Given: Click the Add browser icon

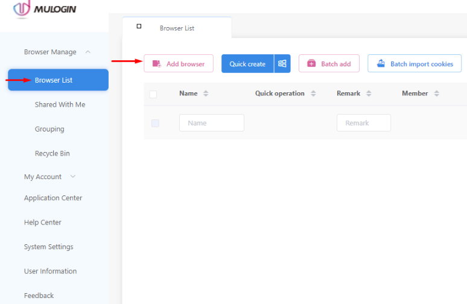Looking at the screenshot, I should pos(157,64).
